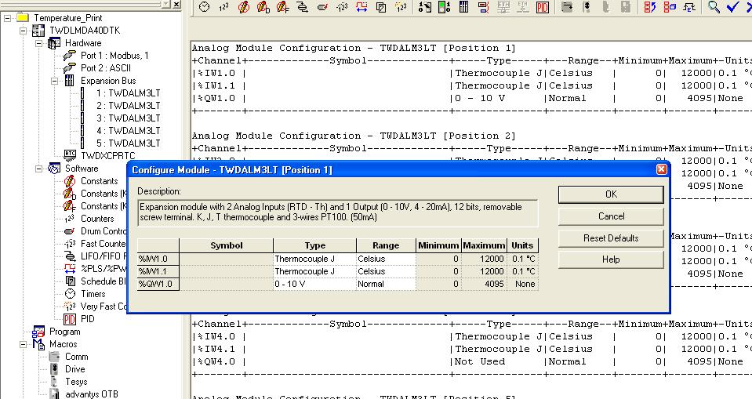Select Comm under Macros
This screenshot has width=752, height=399.
(77, 357)
